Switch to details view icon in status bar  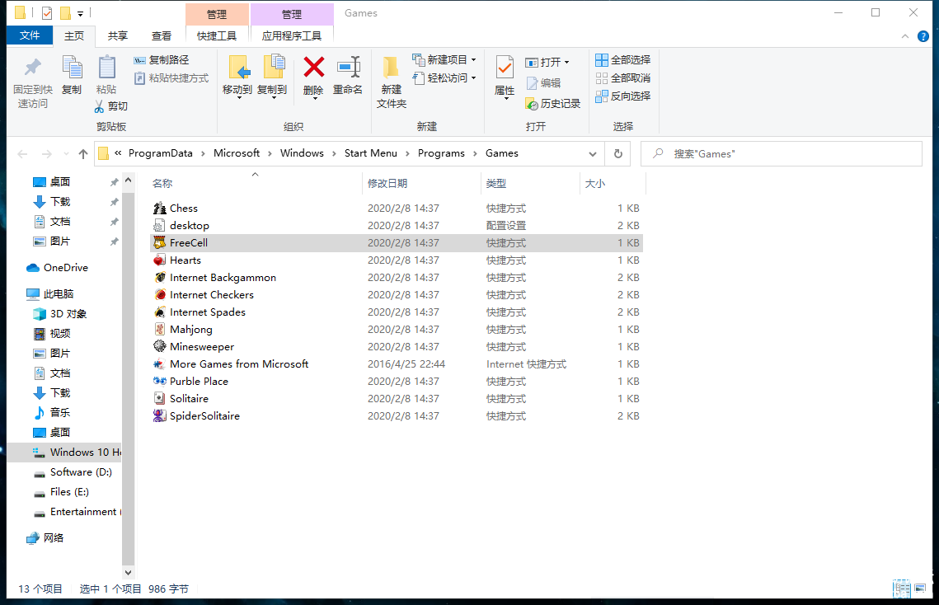click(901, 589)
